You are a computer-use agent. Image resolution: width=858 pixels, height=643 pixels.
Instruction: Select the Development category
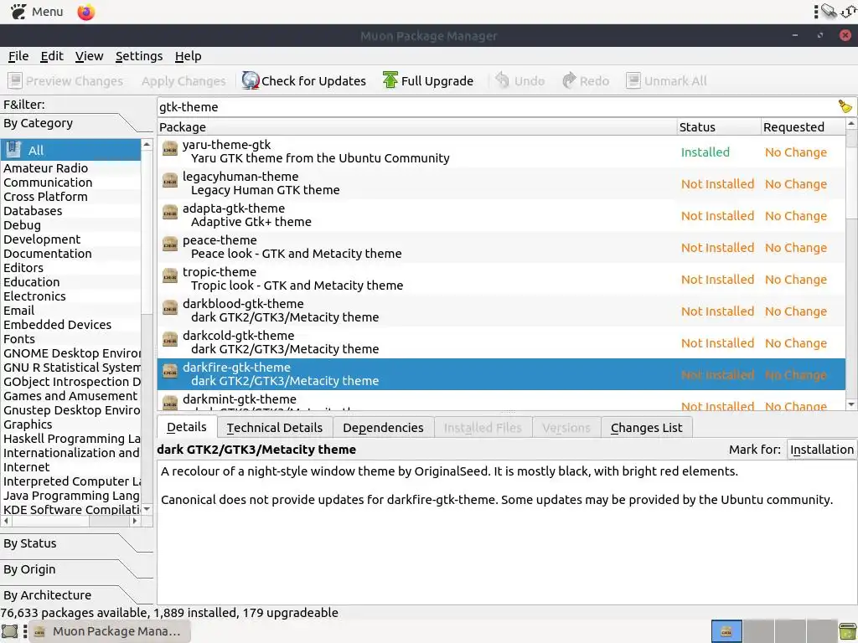click(x=70, y=239)
